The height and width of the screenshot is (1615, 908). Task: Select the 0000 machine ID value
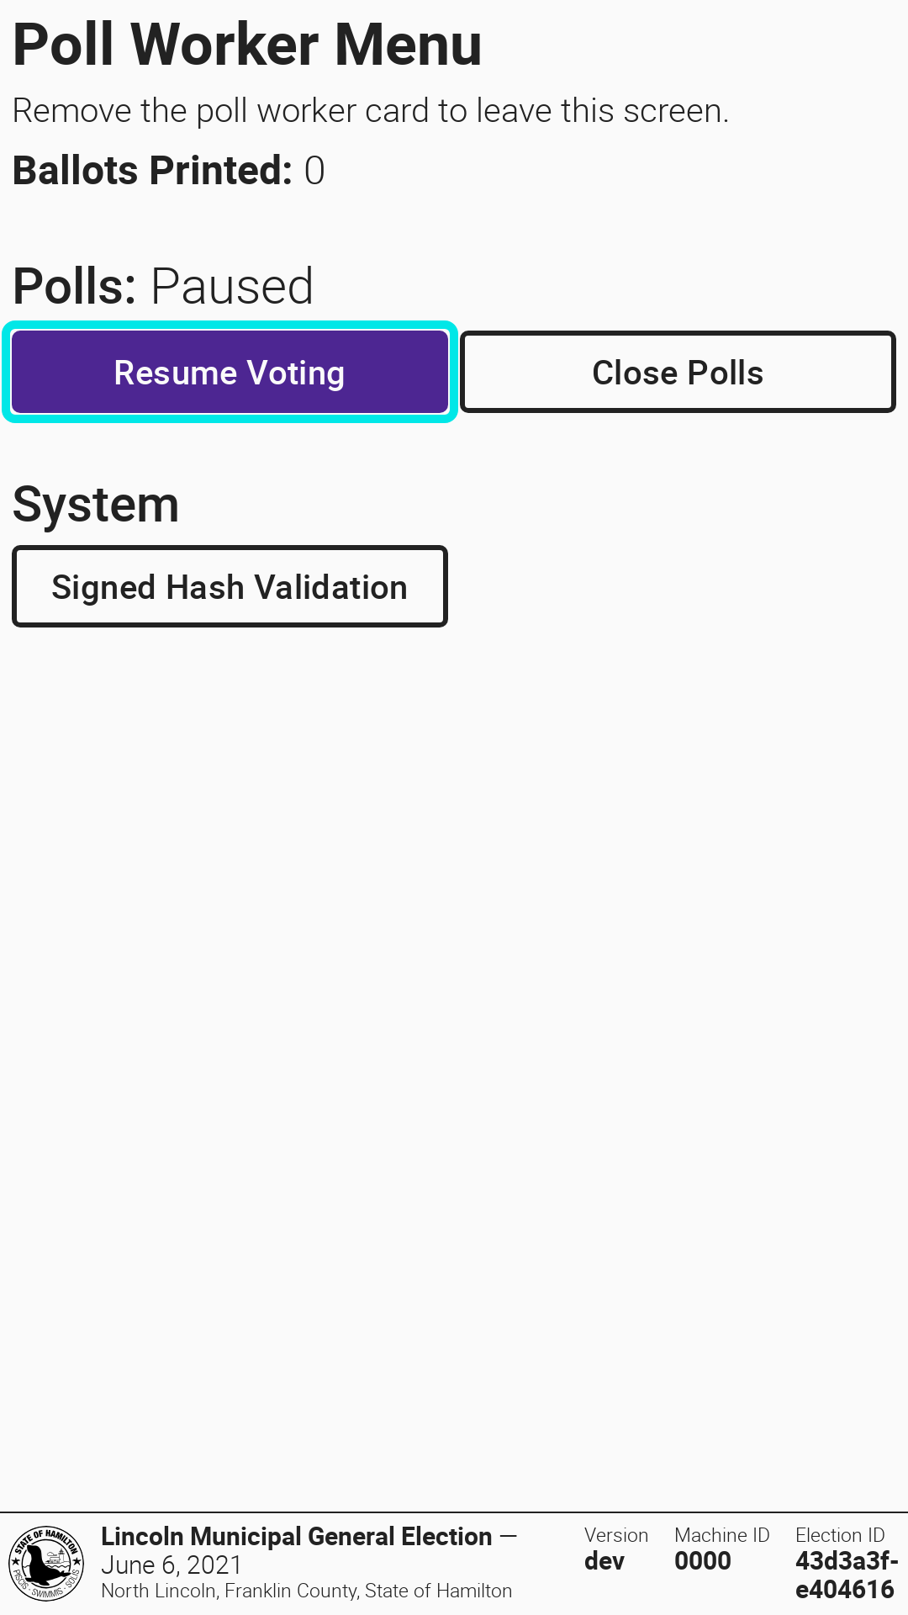pos(703,1561)
